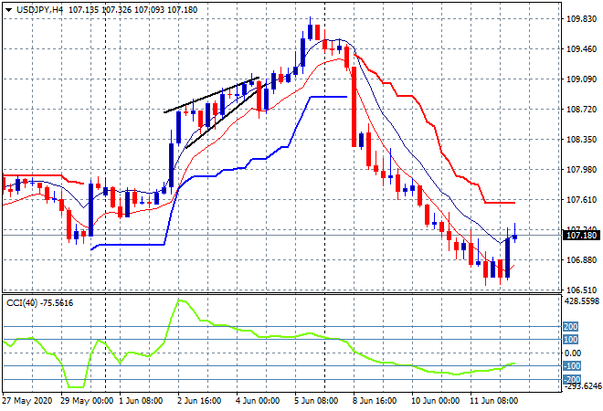Viewport: 603px width, 411px height.
Task: Click the 428.5598 CCI scale maximum label
Action: (x=579, y=300)
